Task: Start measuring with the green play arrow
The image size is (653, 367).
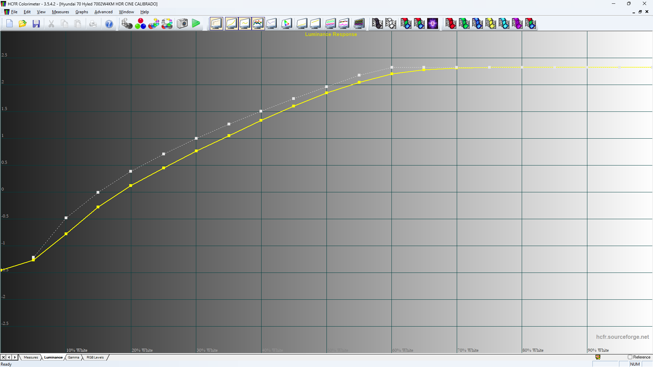Action: tap(196, 23)
